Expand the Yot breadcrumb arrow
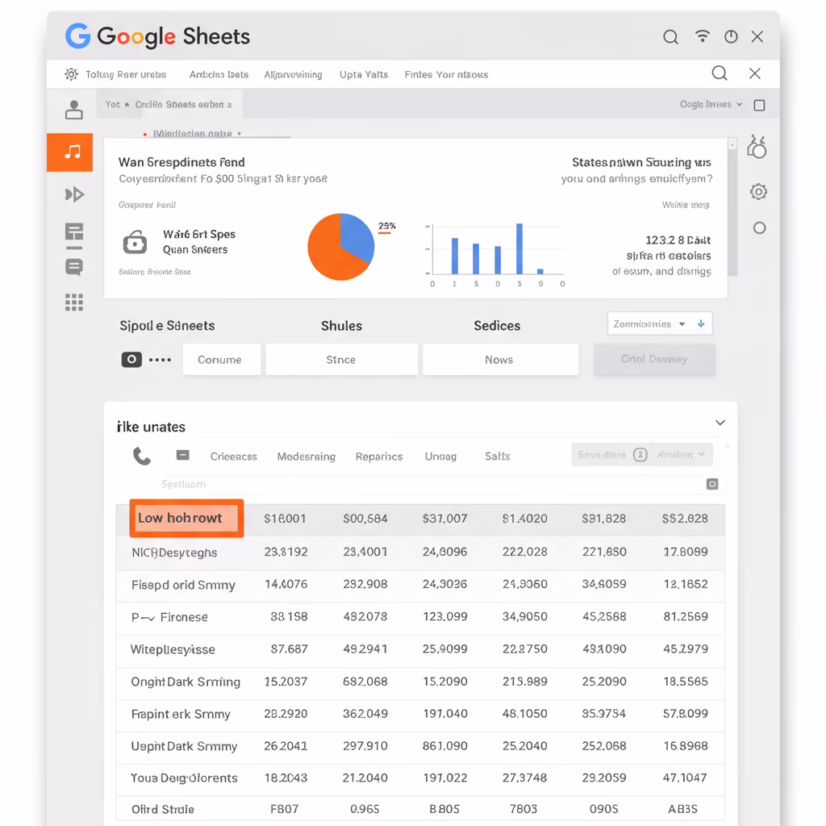The height and width of the screenshot is (826, 826). click(x=127, y=104)
